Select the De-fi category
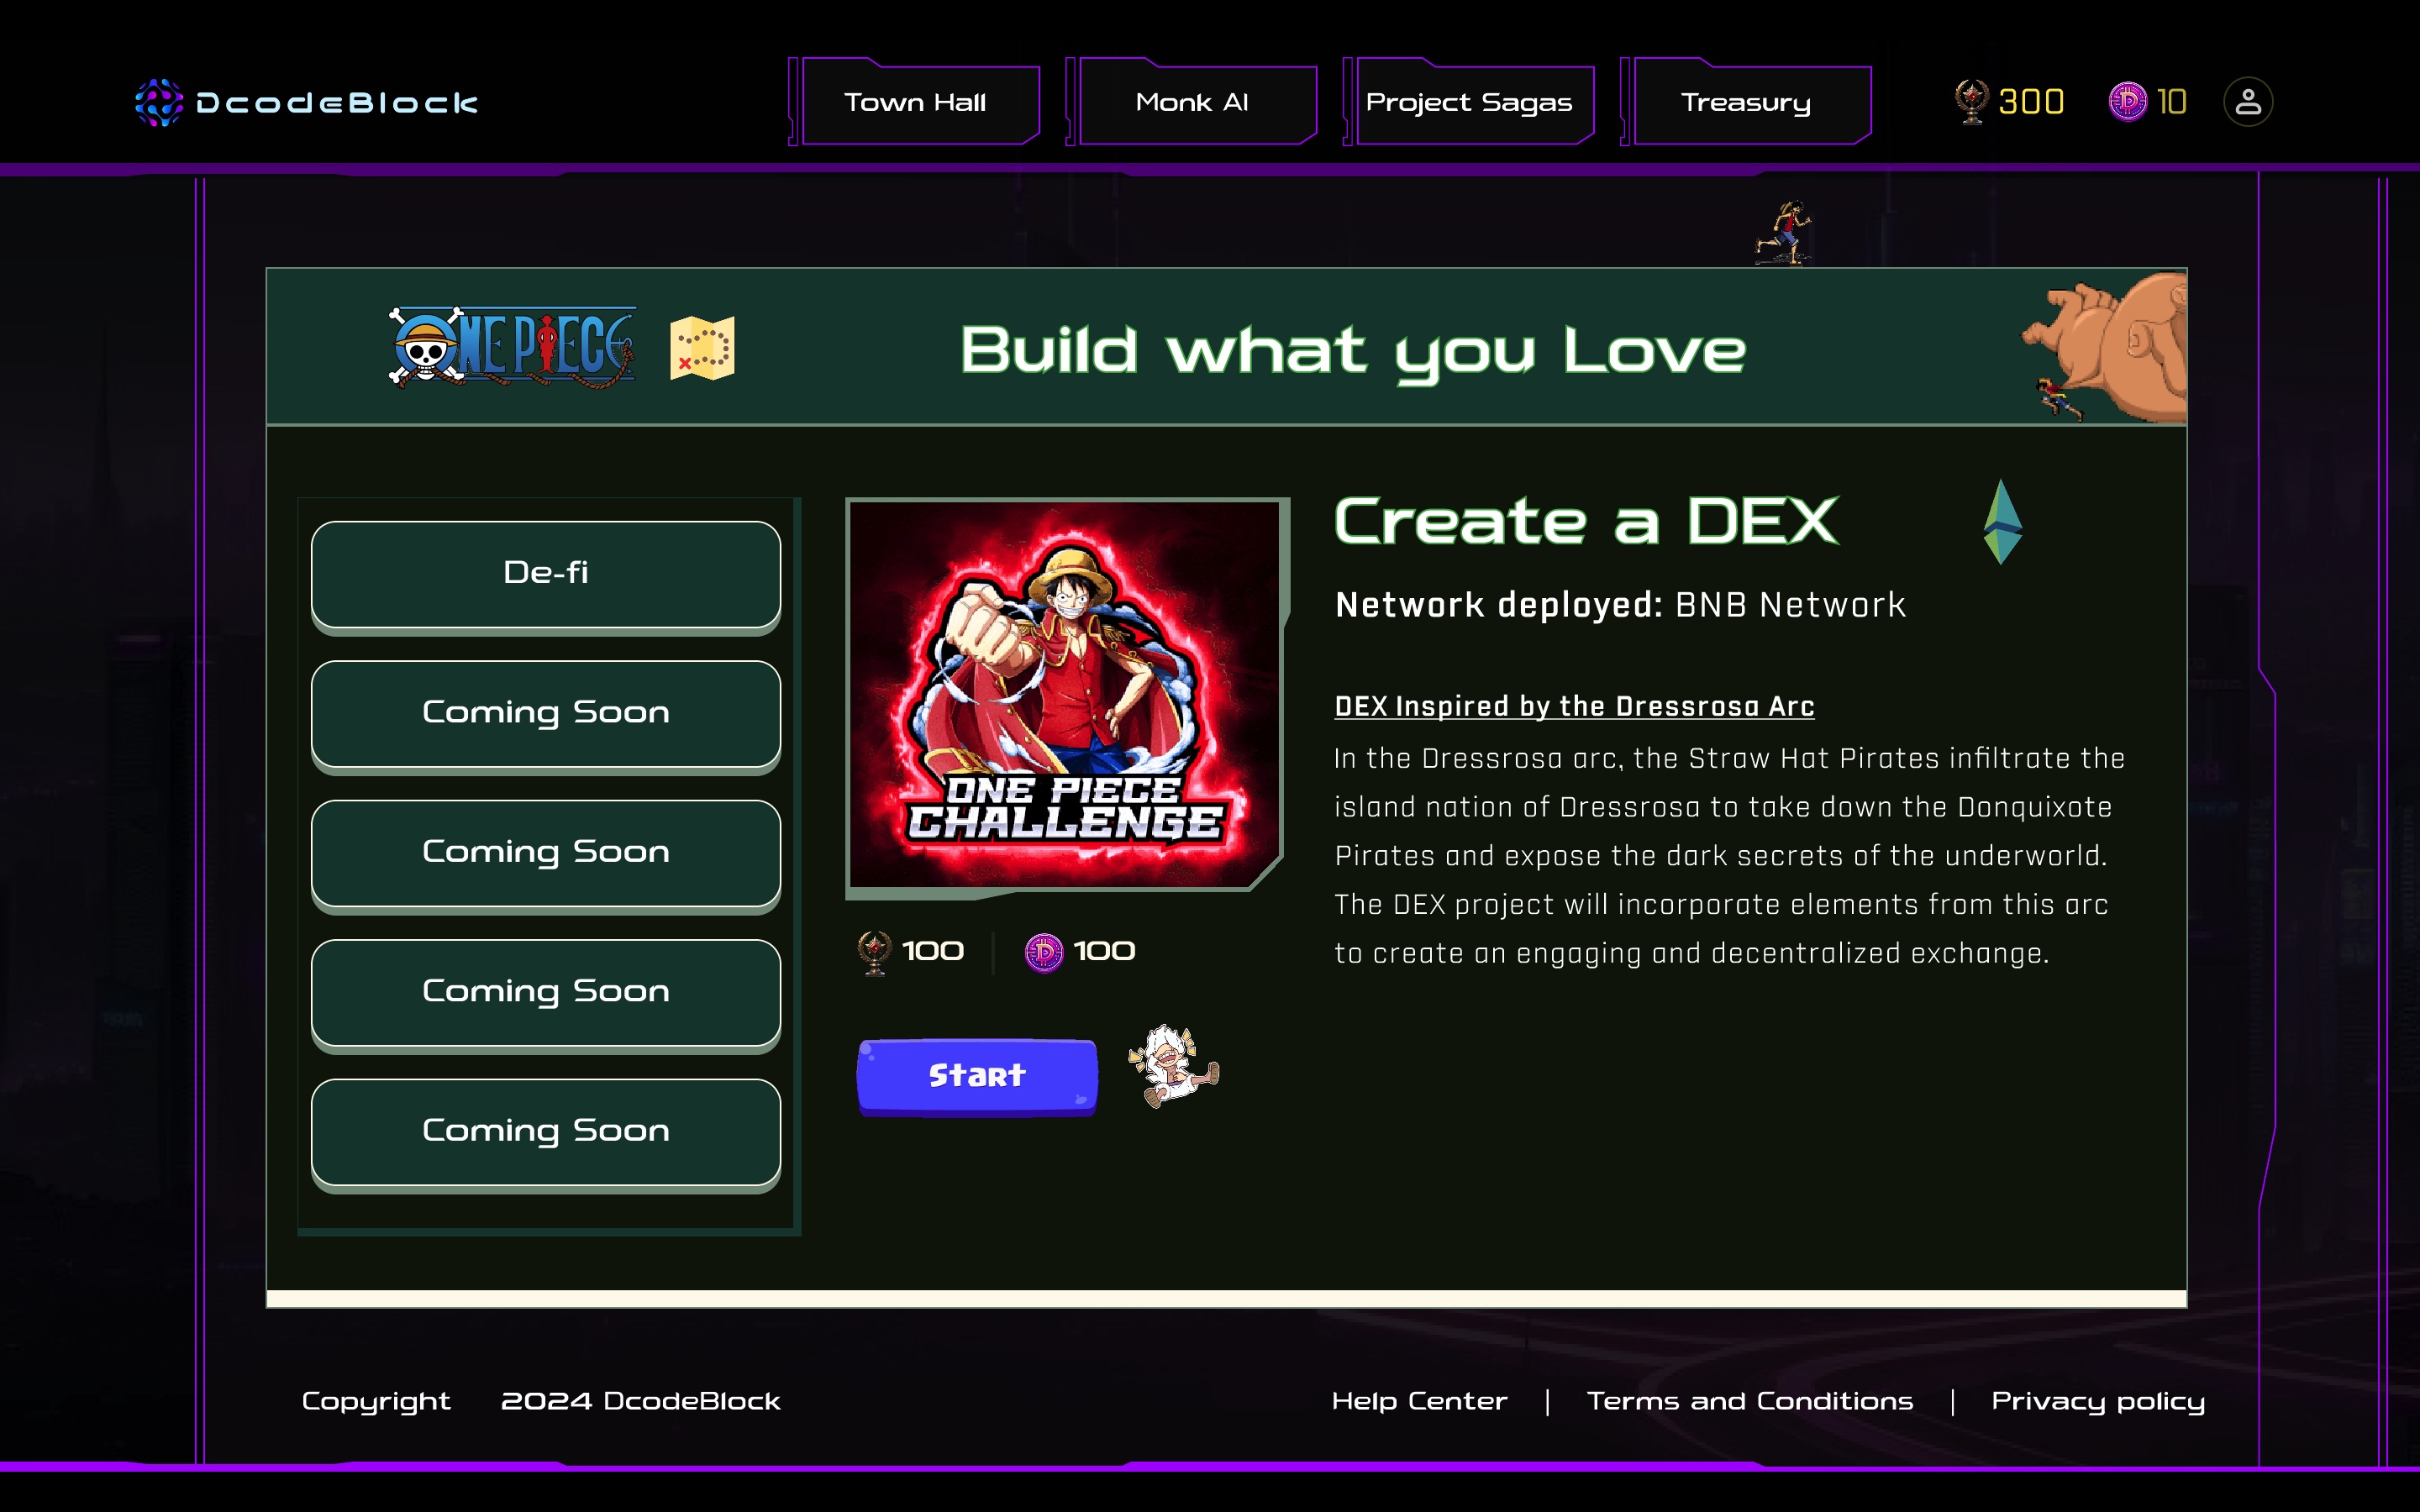Viewport: 2420px width, 1512px height. (546, 574)
